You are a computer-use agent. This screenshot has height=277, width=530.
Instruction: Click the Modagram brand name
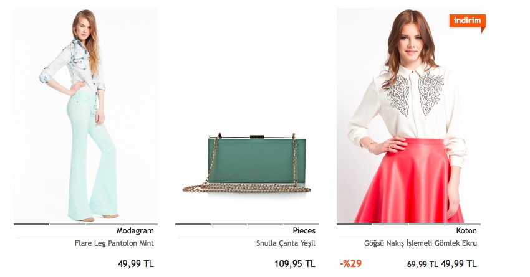point(135,231)
